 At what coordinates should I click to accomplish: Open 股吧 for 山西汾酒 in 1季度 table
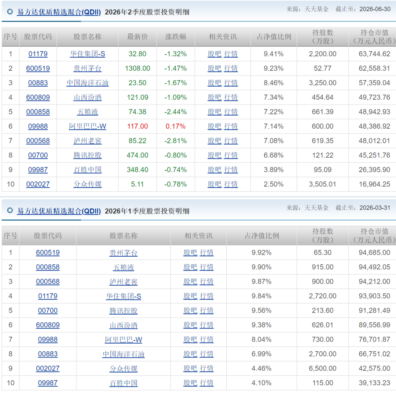pyautogui.click(x=190, y=325)
